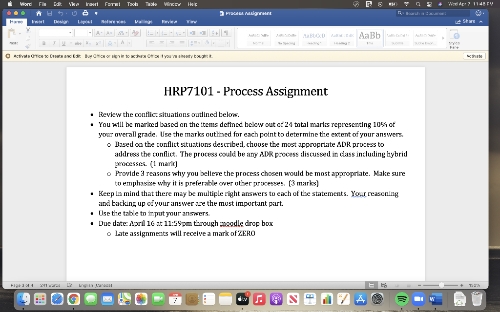Click the Search in Document field
Image resolution: width=500 pixels, height=312 pixels.
[x=432, y=14]
